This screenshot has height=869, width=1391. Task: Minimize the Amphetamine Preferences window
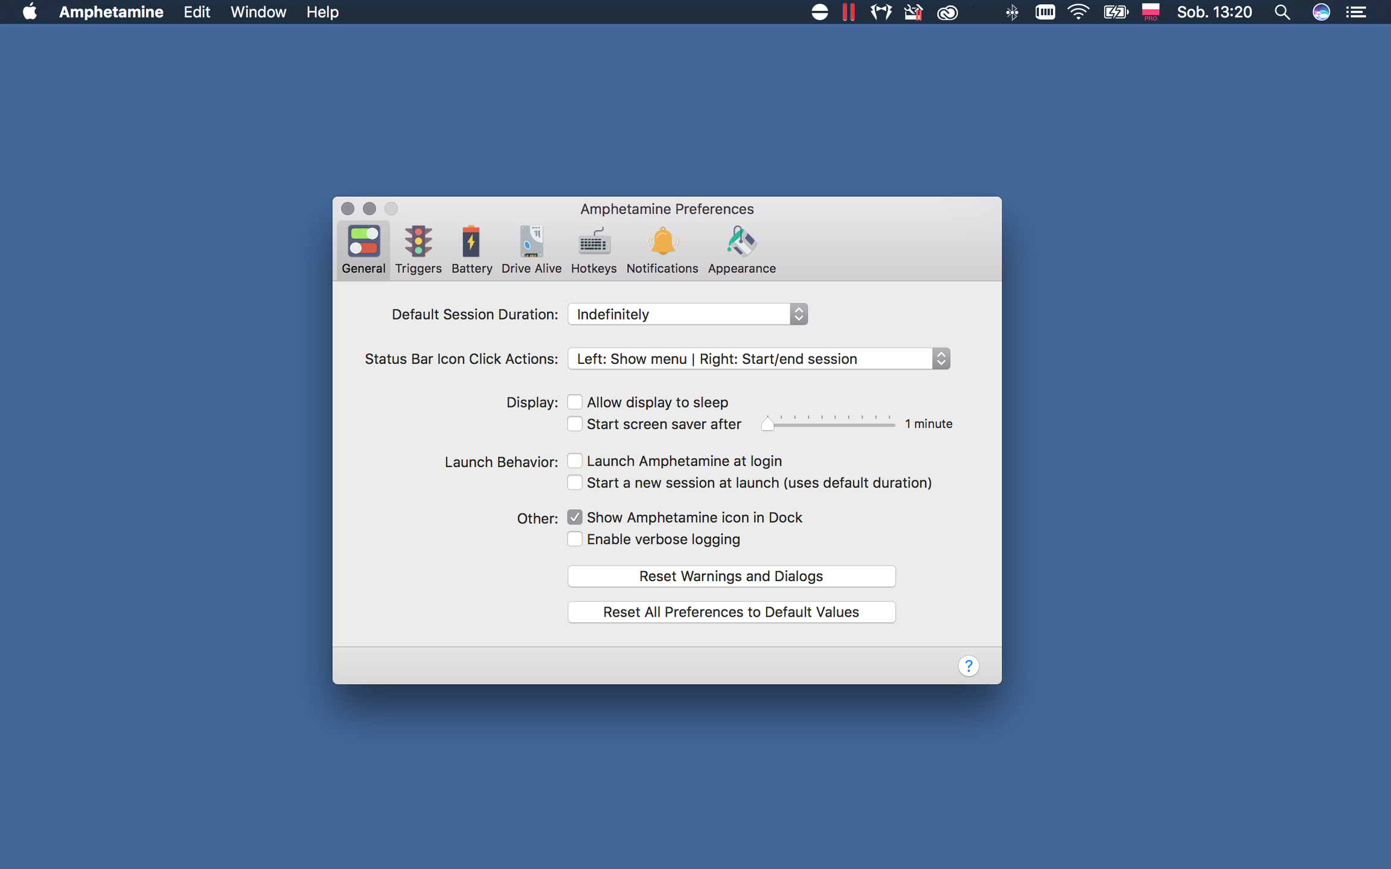369,209
